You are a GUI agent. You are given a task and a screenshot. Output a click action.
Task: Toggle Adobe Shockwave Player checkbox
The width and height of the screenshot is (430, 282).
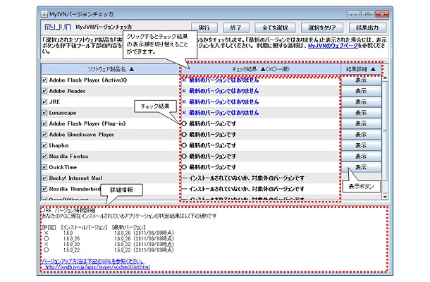click(x=44, y=135)
